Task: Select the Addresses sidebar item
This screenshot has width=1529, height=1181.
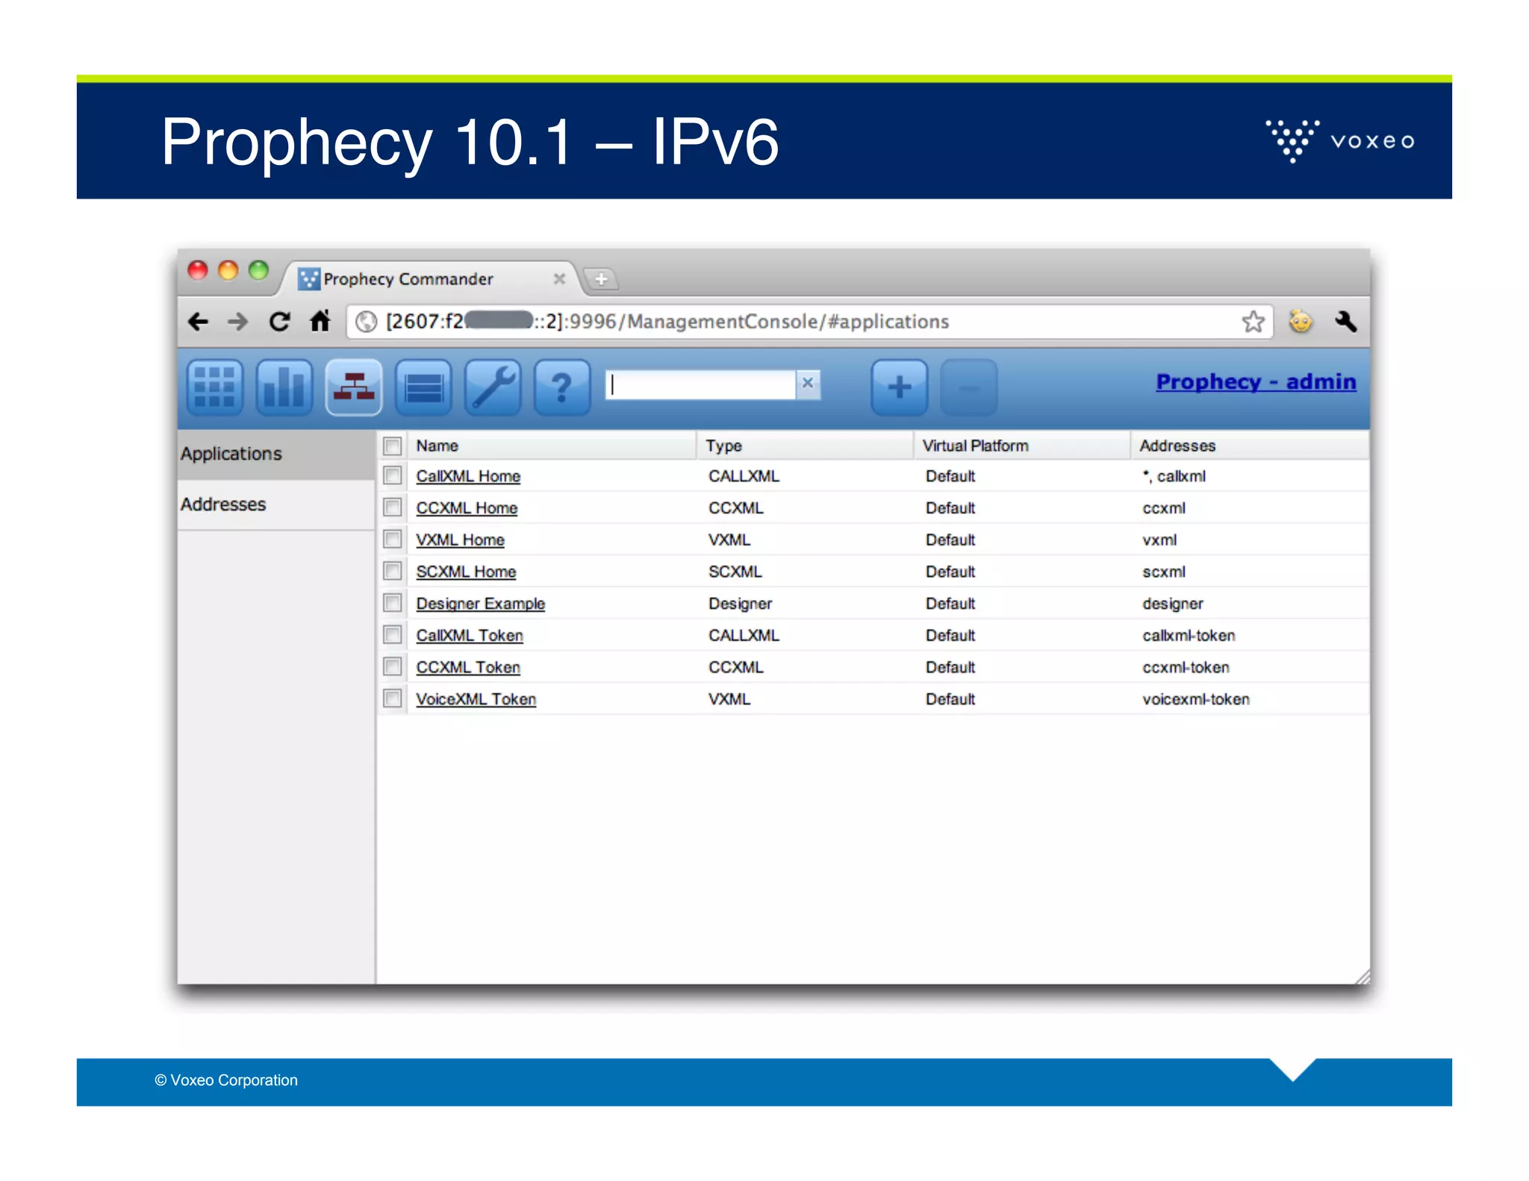Action: point(276,505)
